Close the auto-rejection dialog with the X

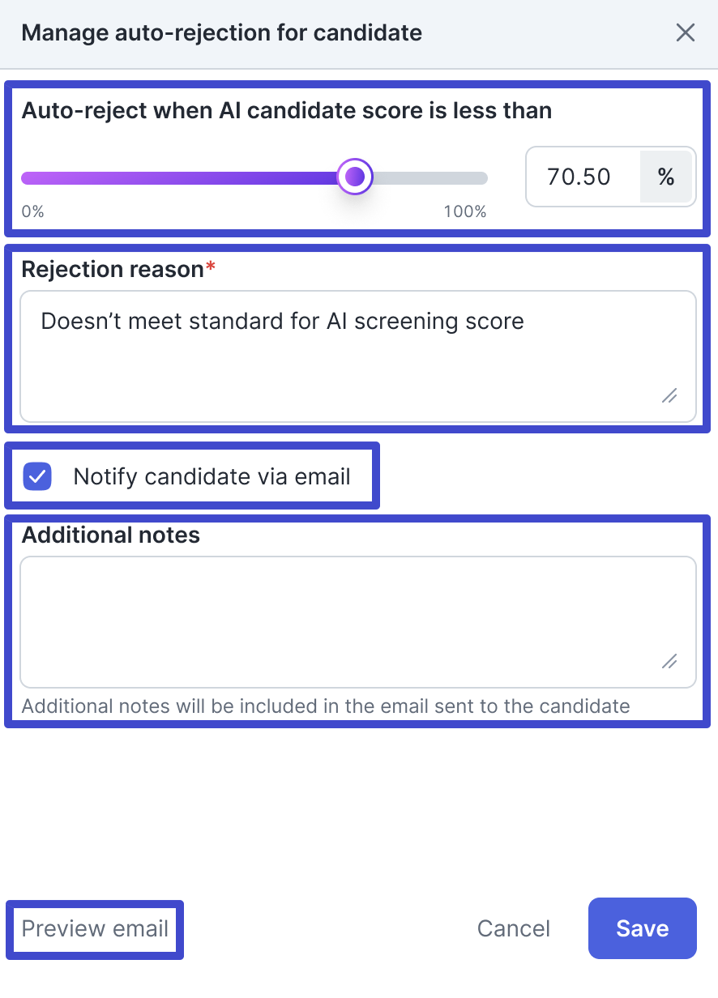point(686,33)
